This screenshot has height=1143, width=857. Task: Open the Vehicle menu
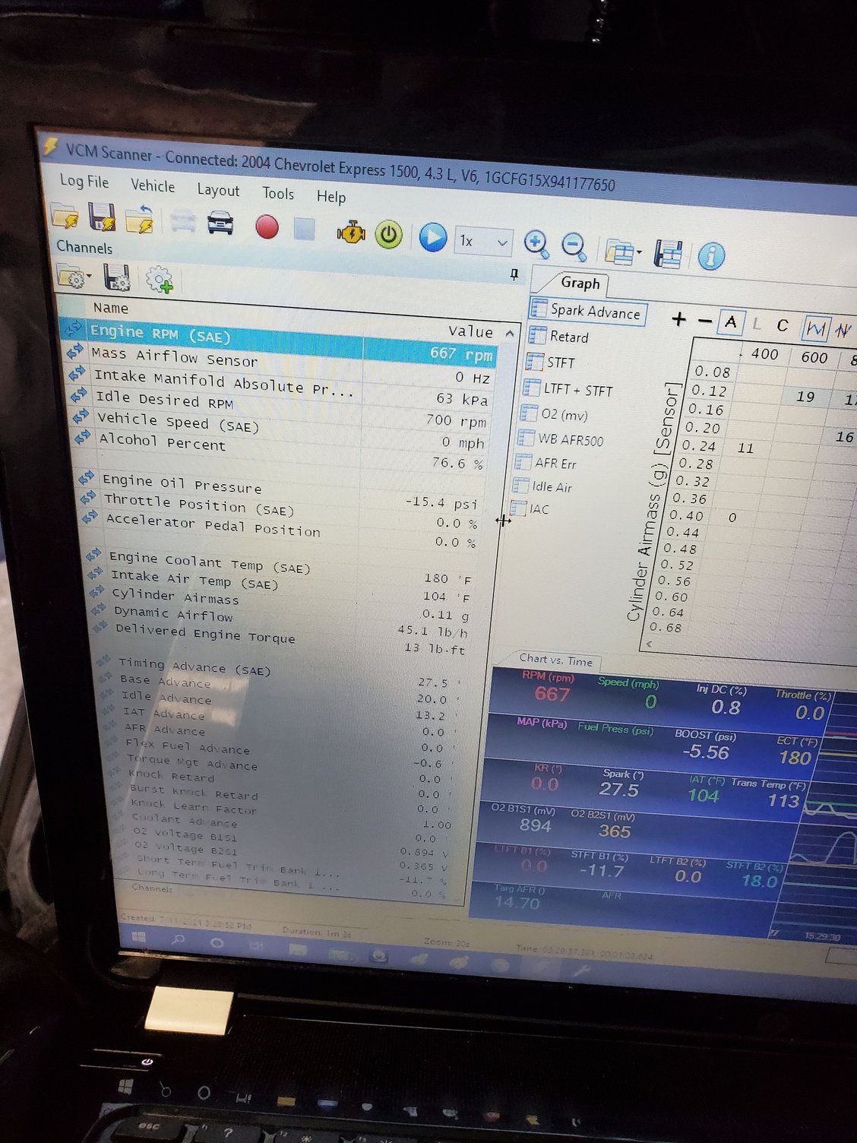coord(153,185)
